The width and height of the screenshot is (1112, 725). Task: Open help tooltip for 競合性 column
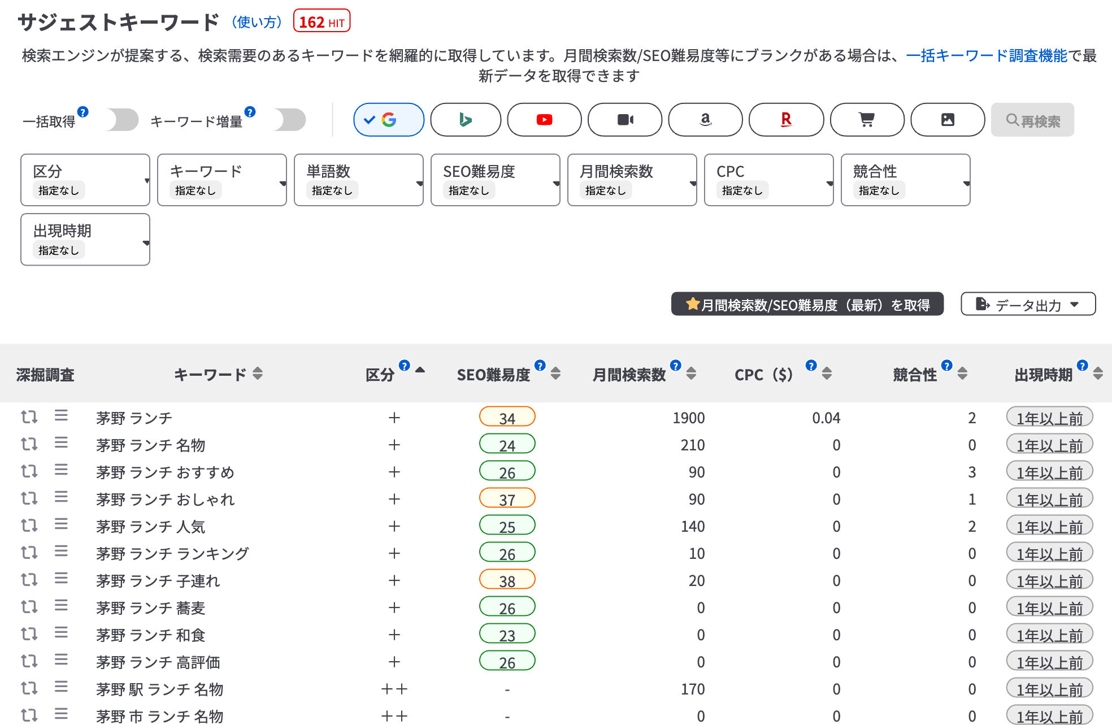coord(947,366)
